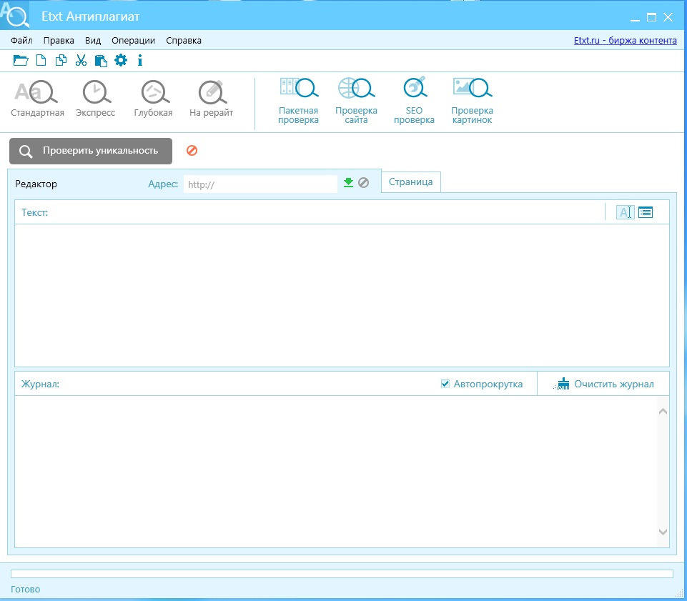Click the orange cancel check icon
The image size is (687, 601).
coord(192,151)
